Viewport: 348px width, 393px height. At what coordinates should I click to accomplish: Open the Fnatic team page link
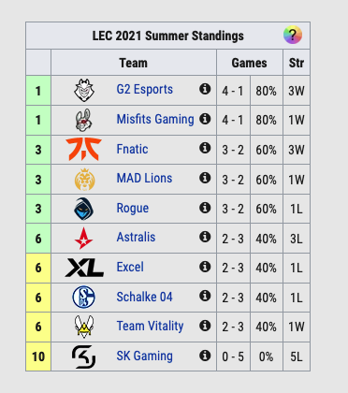click(x=132, y=149)
